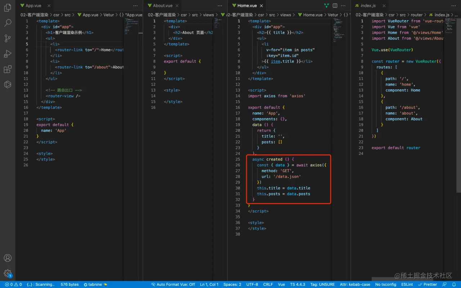The image size is (461, 288).
Task: Change language mode from Vue
Action: click(281, 284)
